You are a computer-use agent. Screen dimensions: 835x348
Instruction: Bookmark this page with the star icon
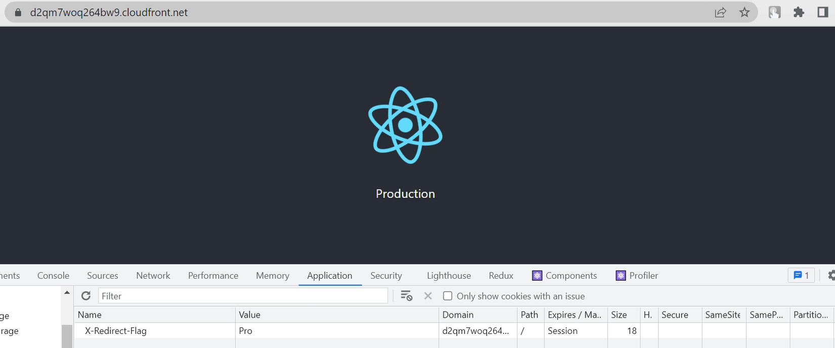pyautogui.click(x=744, y=13)
